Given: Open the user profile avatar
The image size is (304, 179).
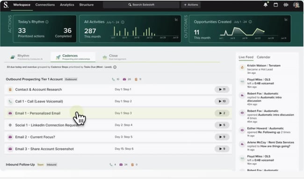Looking at the screenshot, I should (x=296, y=5).
